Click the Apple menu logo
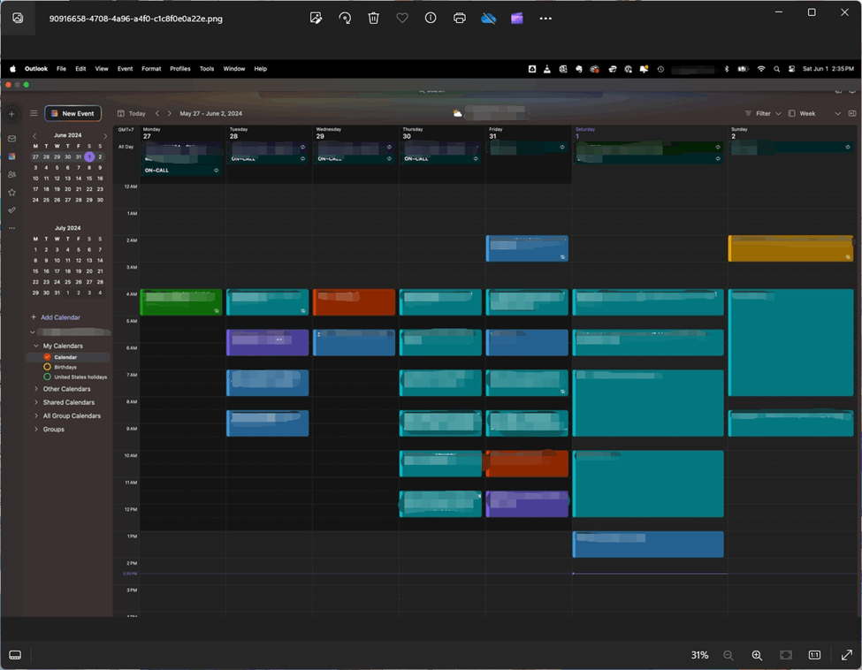 tap(12, 69)
